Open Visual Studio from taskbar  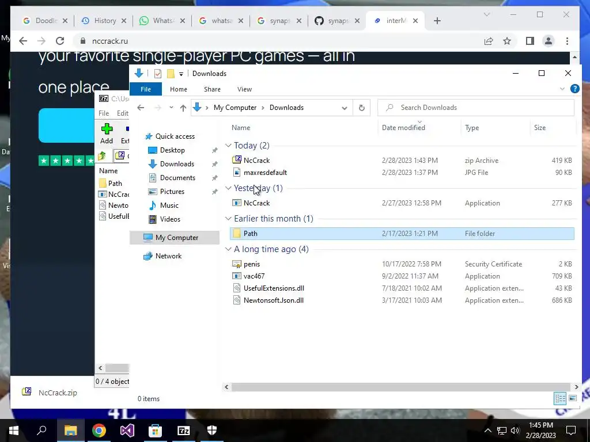coord(127,430)
